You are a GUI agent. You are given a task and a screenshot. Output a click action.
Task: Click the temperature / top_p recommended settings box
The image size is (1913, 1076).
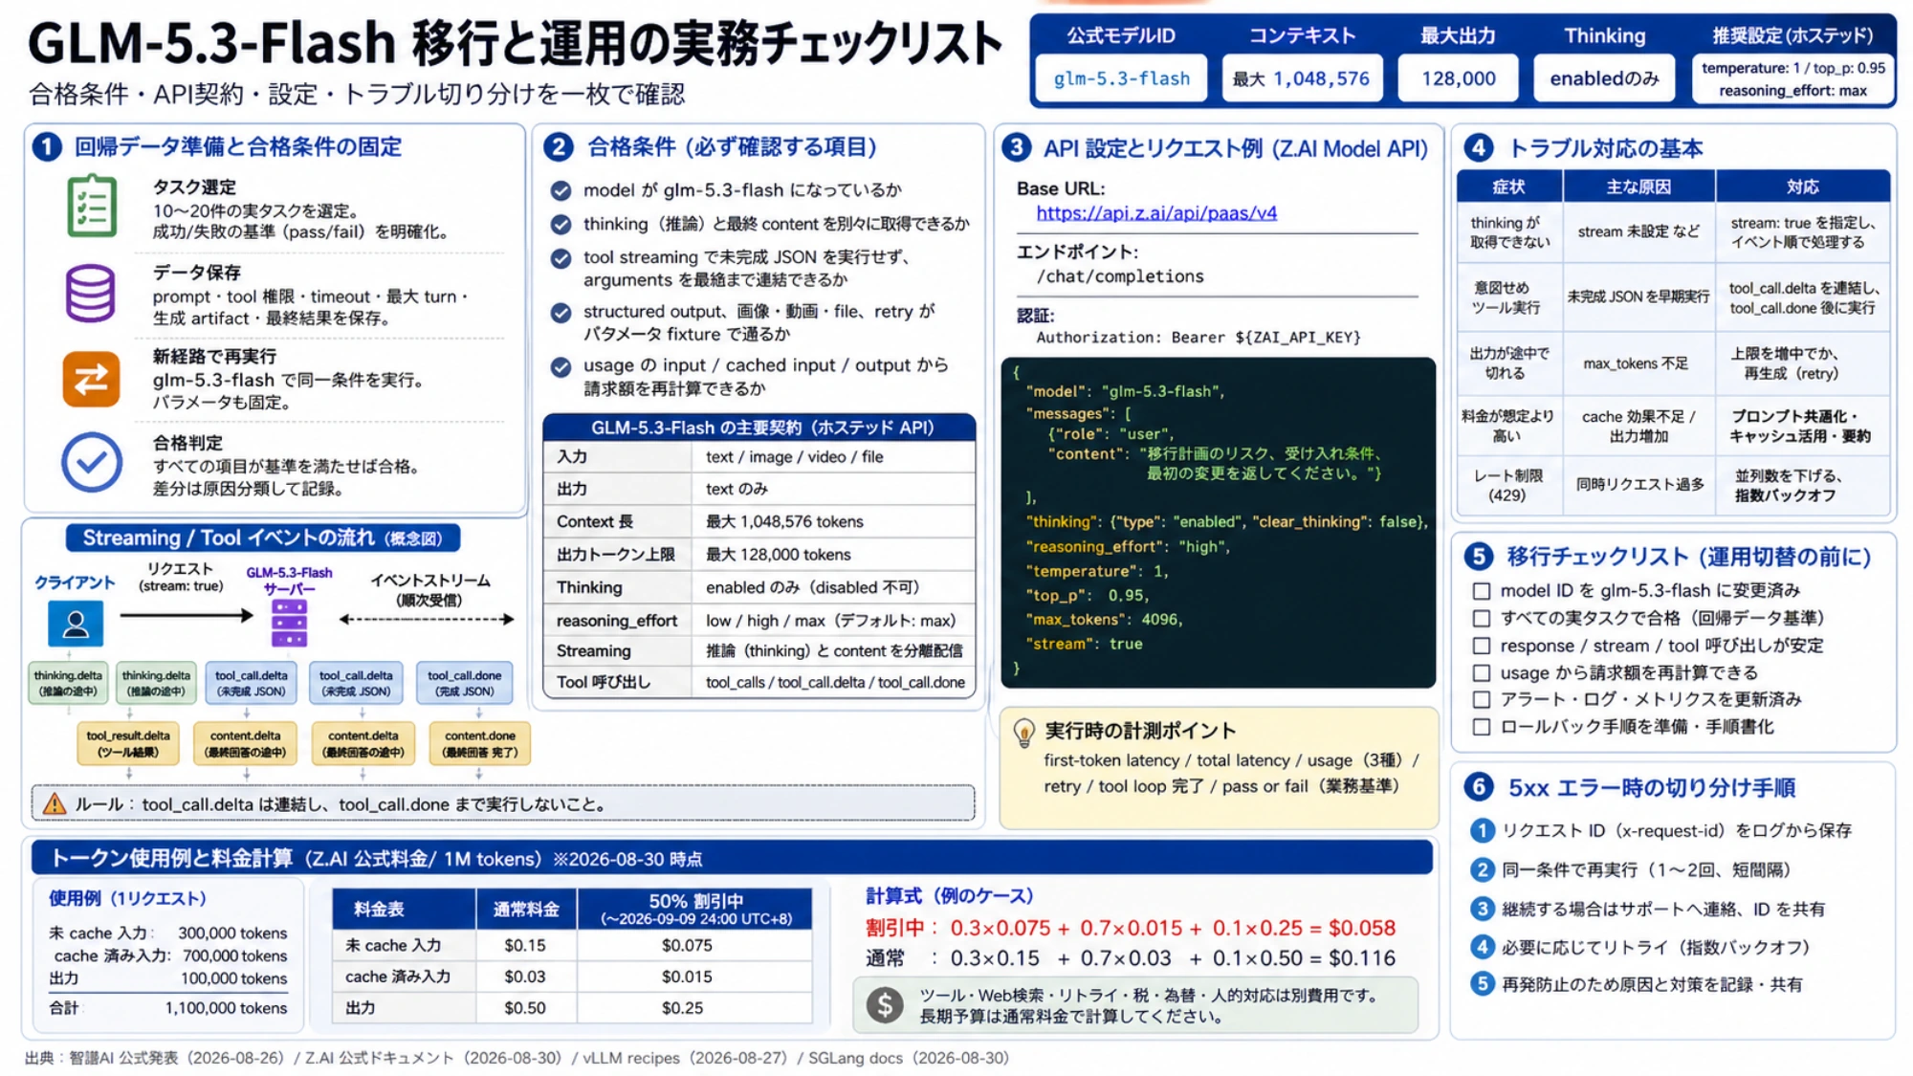[1792, 79]
